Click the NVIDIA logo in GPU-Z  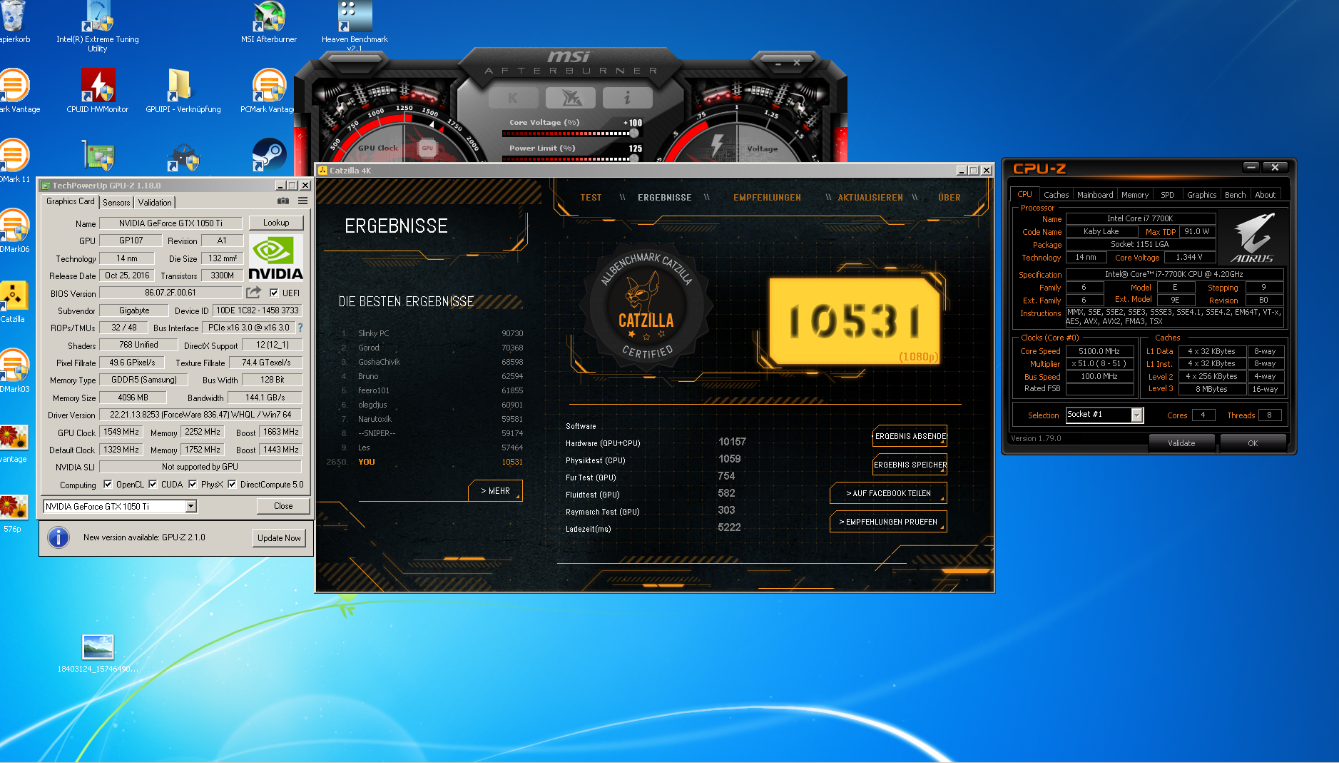click(x=275, y=258)
